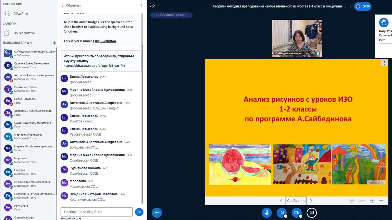Screen dimensions: 392x220
Task: Mute the microphone
Action: pos(267,213)
